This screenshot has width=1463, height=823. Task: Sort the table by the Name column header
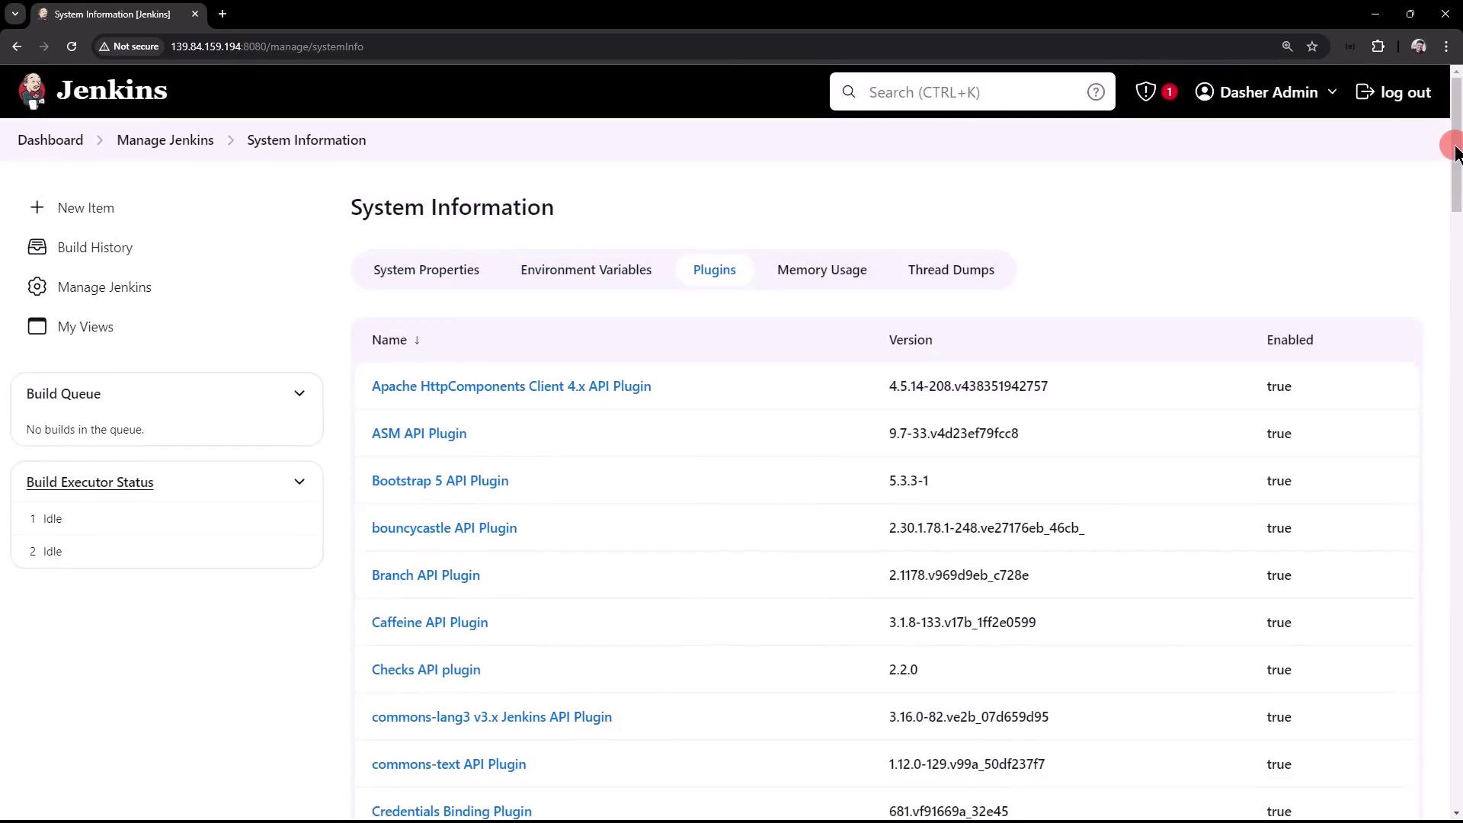389,340
